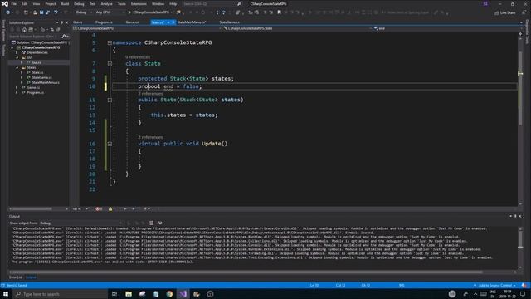Collapse the CSharpConsoleStateRPG project node

pos(13,47)
